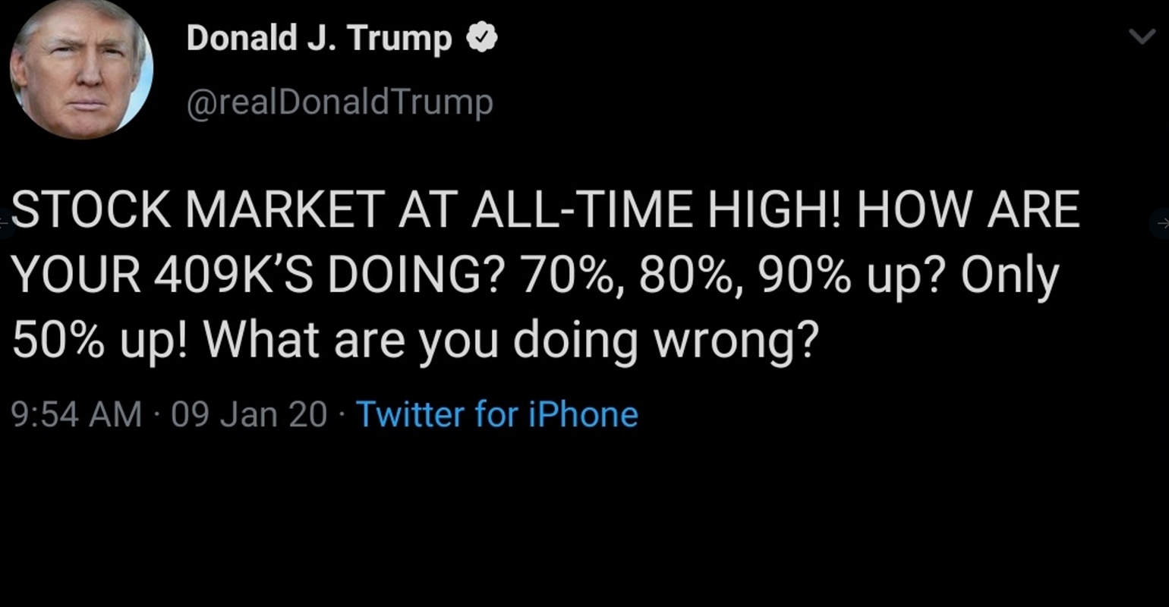This screenshot has width=1169, height=607.
Task: Open the profile picture avatar
Action: click(81, 68)
